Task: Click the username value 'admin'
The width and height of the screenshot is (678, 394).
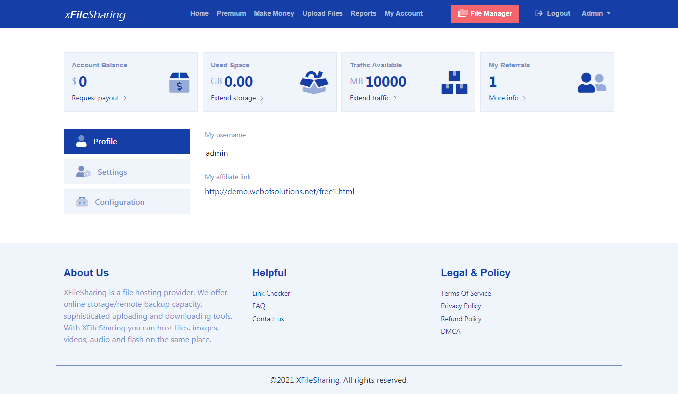Action: [217, 153]
